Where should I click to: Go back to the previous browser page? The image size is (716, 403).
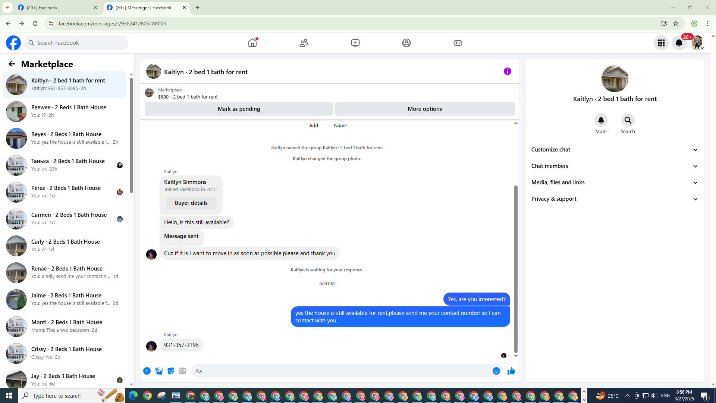[8, 24]
